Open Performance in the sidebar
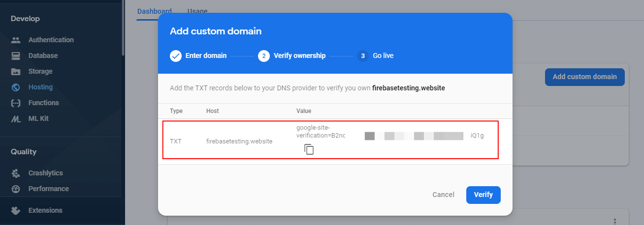The height and width of the screenshot is (225, 644). [49, 189]
